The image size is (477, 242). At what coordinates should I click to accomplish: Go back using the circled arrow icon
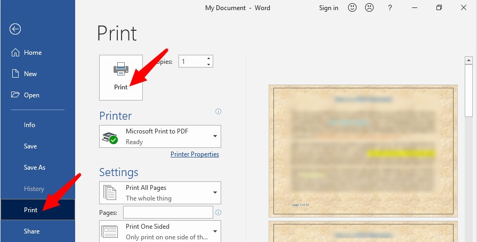[x=15, y=29]
